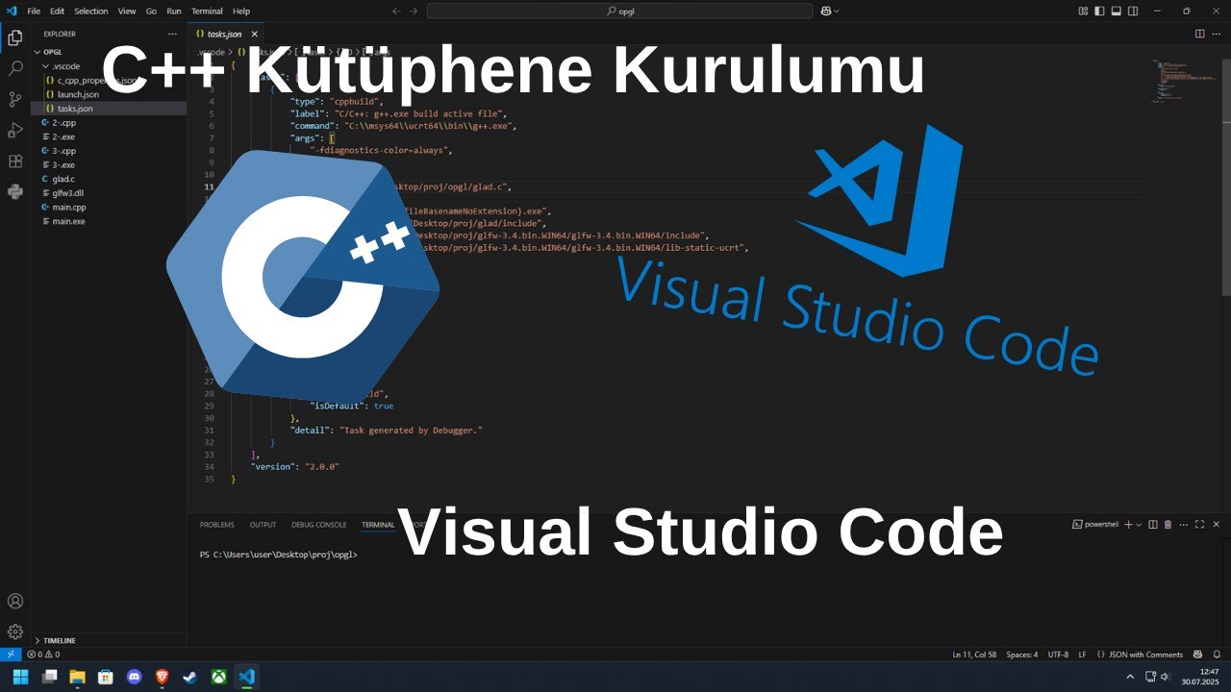Viewport: 1231px width, 692px height.
Task: Open the Help menu
Action: [241, 11]
